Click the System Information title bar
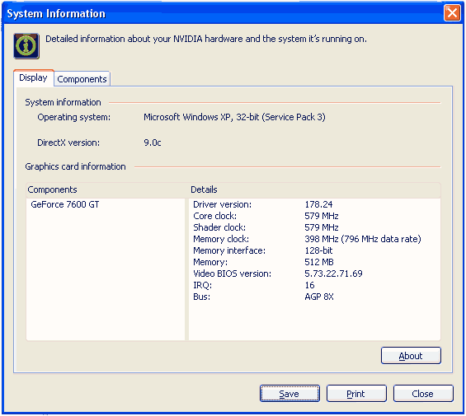Screen dimensions: 466x416 (x=223, y=13)
